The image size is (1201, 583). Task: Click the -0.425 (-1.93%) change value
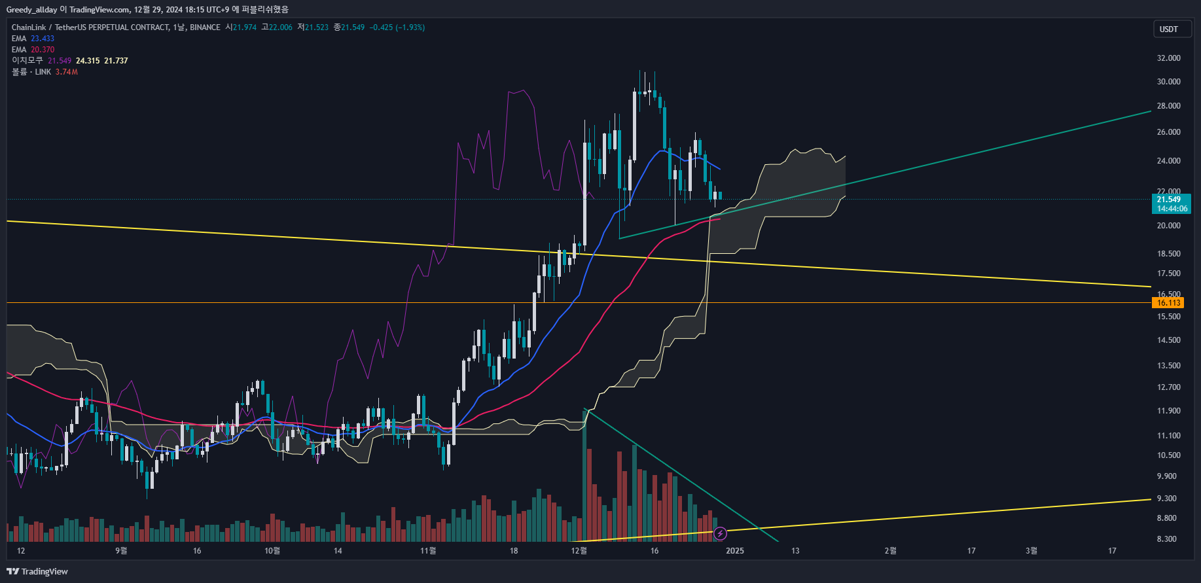[x=397, y=27]
